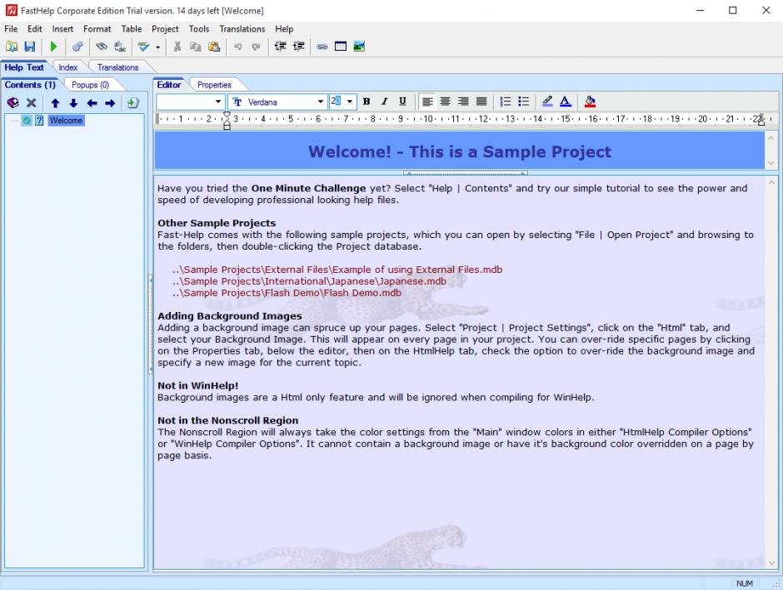Click the Replace text icon
The width and height of the screenshot is (783, 590).
pyautogui.click(x=120, y=47)
